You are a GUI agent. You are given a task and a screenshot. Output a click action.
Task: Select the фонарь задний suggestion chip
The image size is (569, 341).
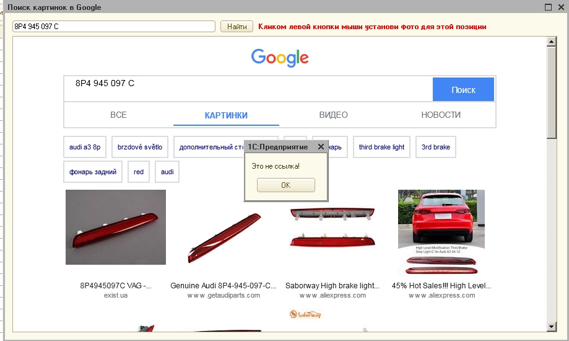pyautogui.click(x=93, y=172)
